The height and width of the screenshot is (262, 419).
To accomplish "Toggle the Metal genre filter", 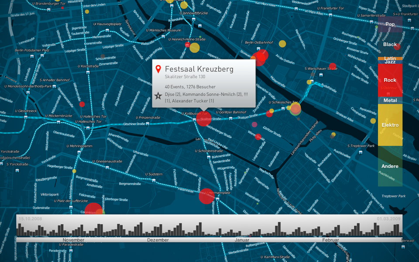I will (x=390, y=100).
